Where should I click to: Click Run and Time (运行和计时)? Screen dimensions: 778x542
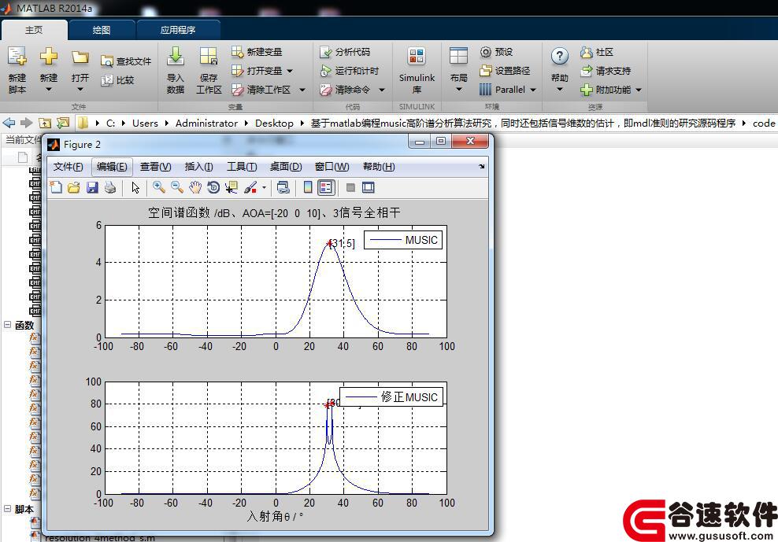[350, 71]
